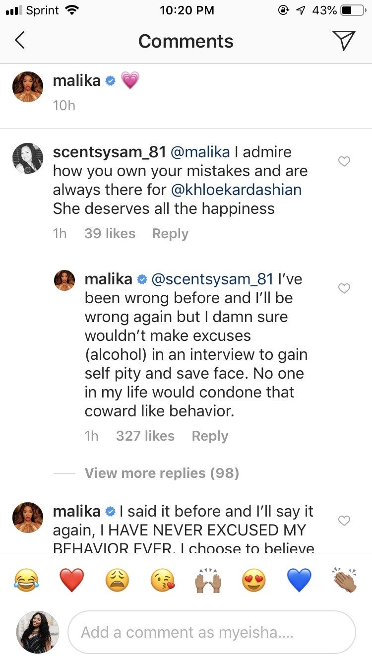Expand View more replies (98)

[162, 473]
